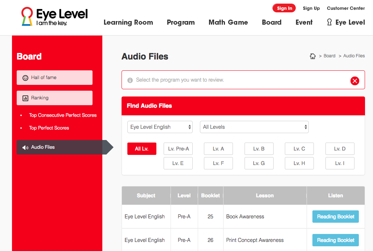Click the Level column header
Image resolution: width=373 pixels, height=251 pixels.
(184, 196)
